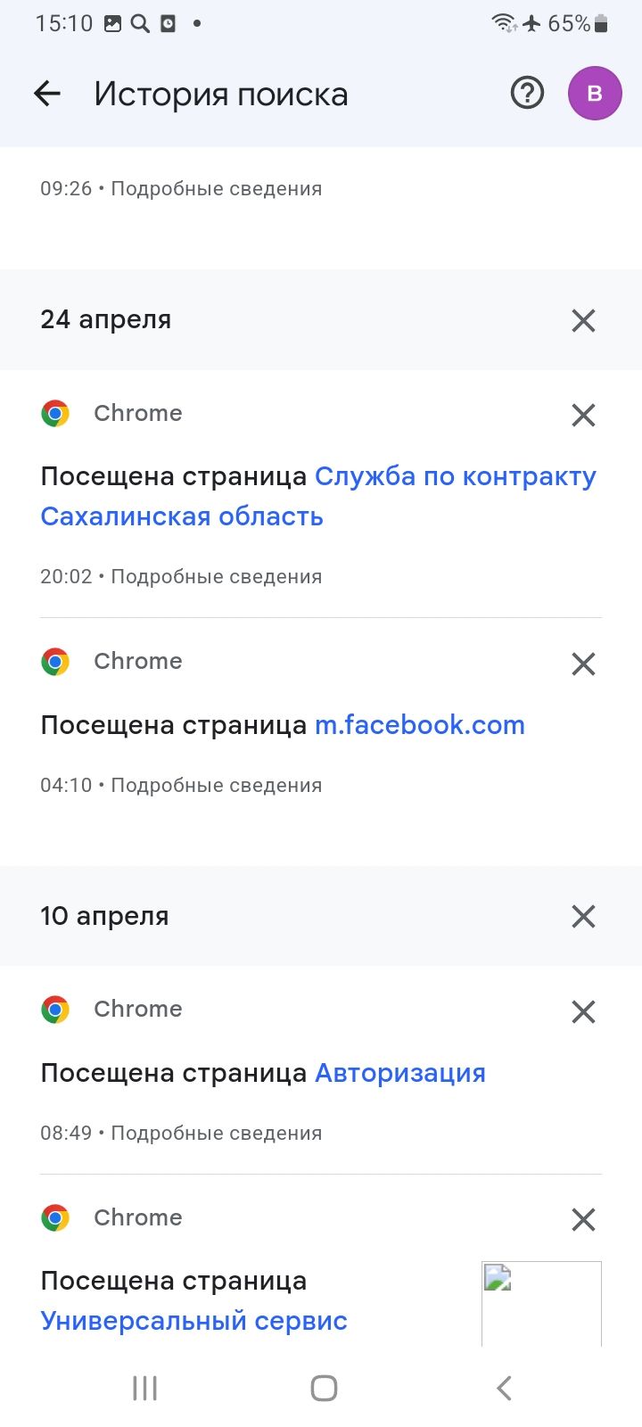
Task: Open the Универсальный сервис link
Action: [193, 1321]
